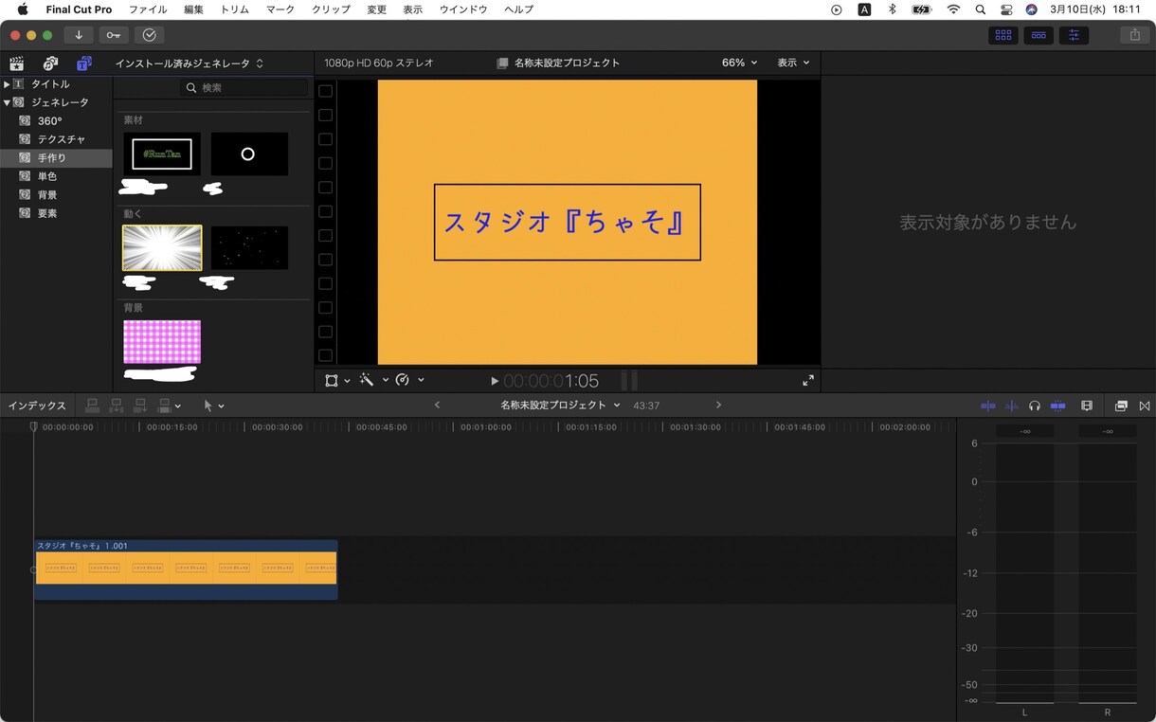Screen dimensions: 1156x722
Task: Select the 単色 generator category
Action: click(x=47, y=176)
